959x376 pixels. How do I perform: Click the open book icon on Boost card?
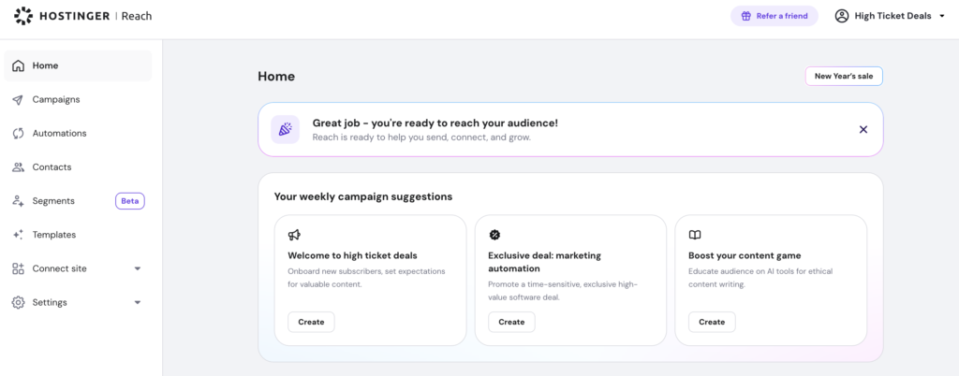point(695,235)
